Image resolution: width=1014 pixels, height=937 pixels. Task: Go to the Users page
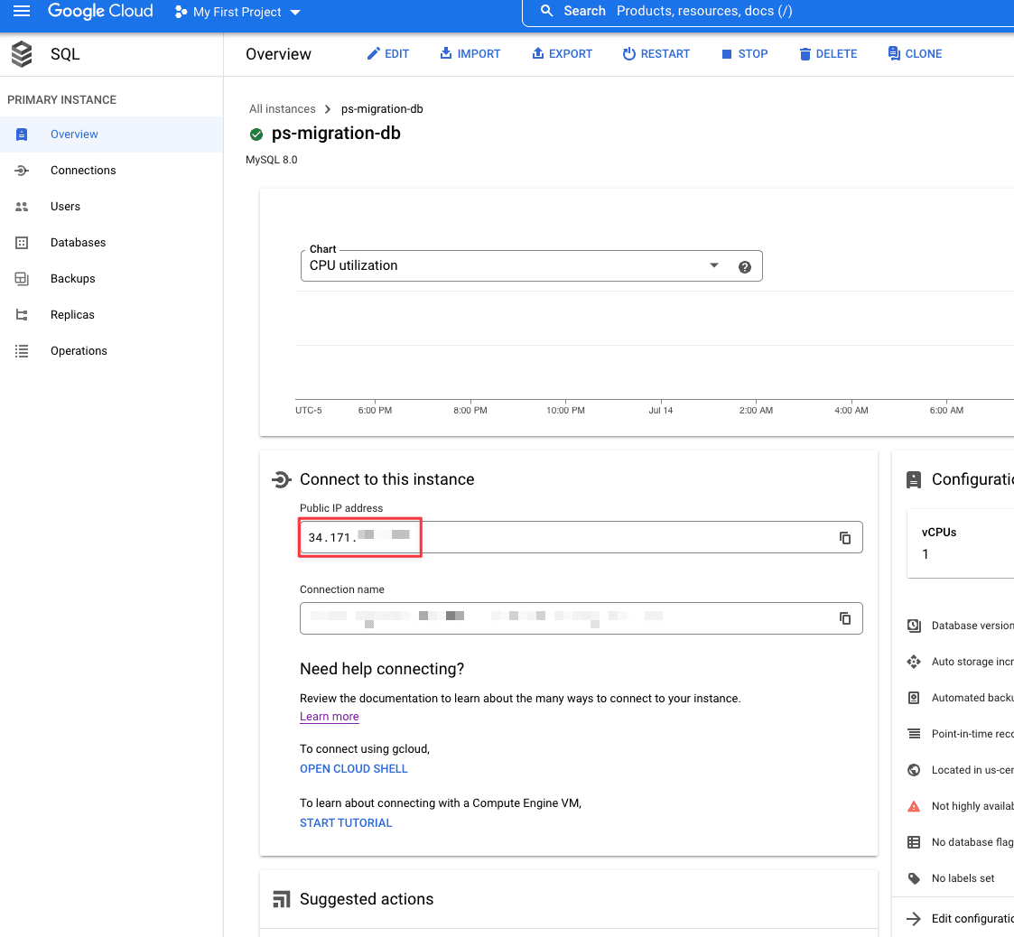65,207
